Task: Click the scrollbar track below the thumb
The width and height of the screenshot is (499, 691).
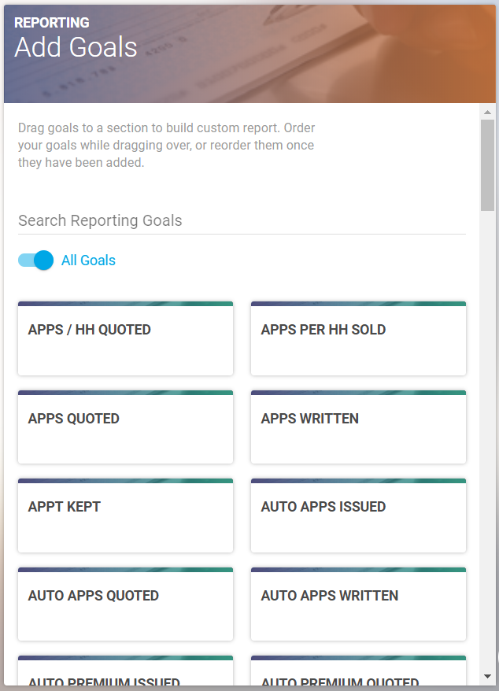Action: (487, 441)
